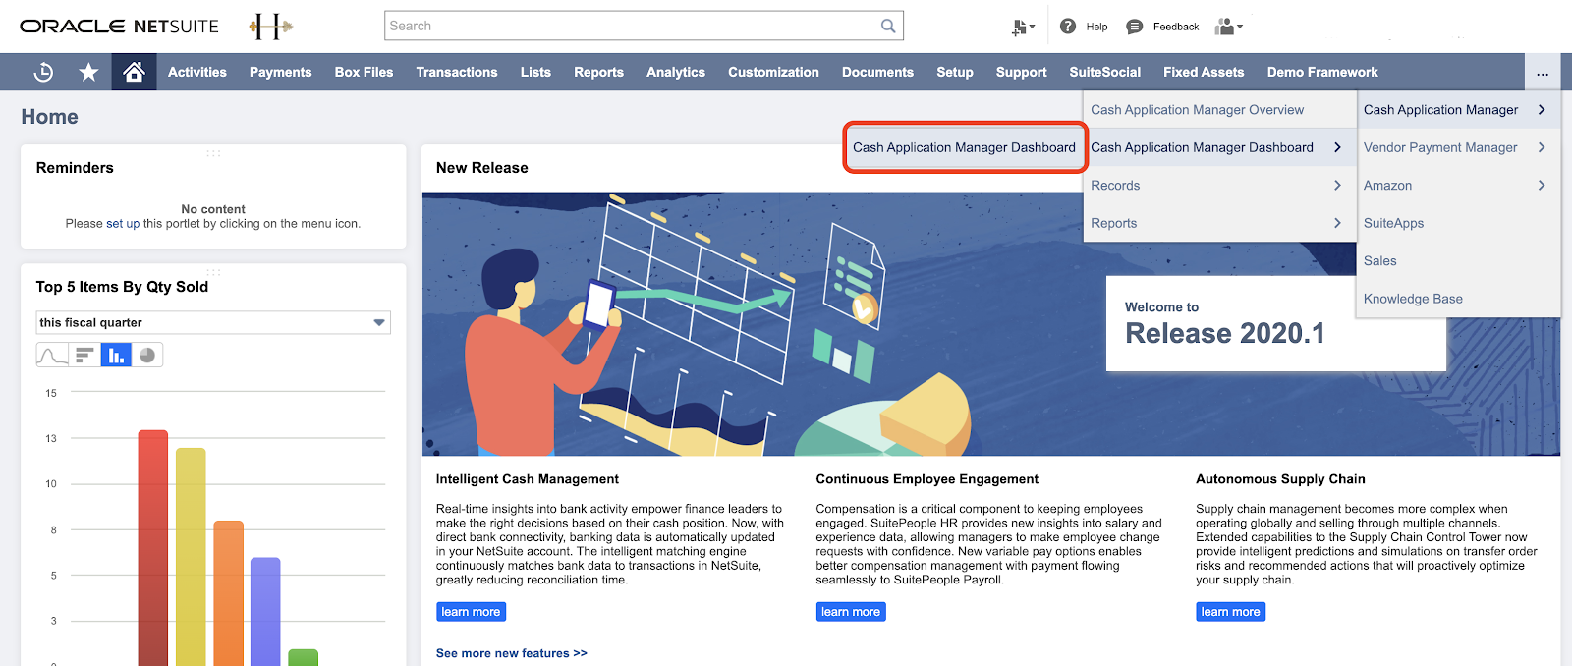Open the Recent Records history icon
The image size is (1572, 666).
43,72
